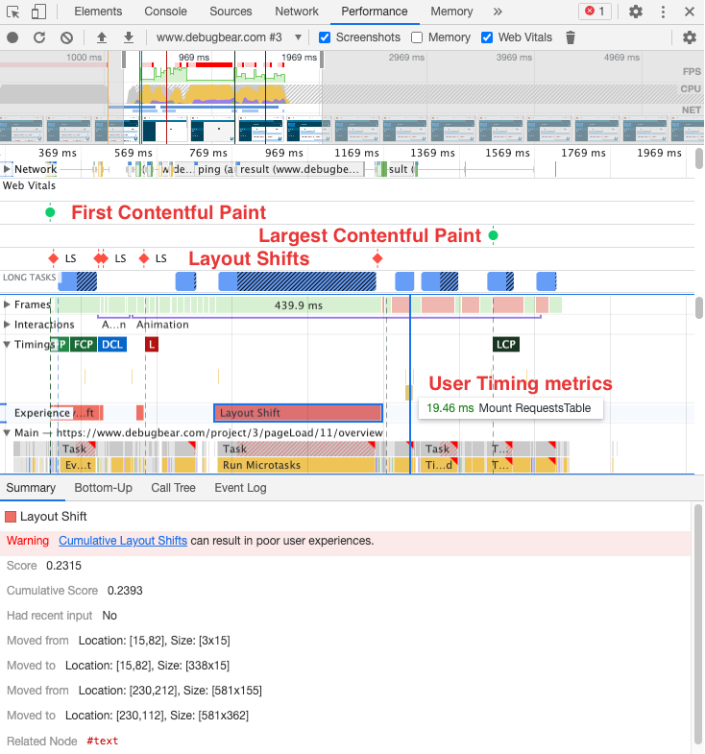Open the Network tab

click(297, 12)
